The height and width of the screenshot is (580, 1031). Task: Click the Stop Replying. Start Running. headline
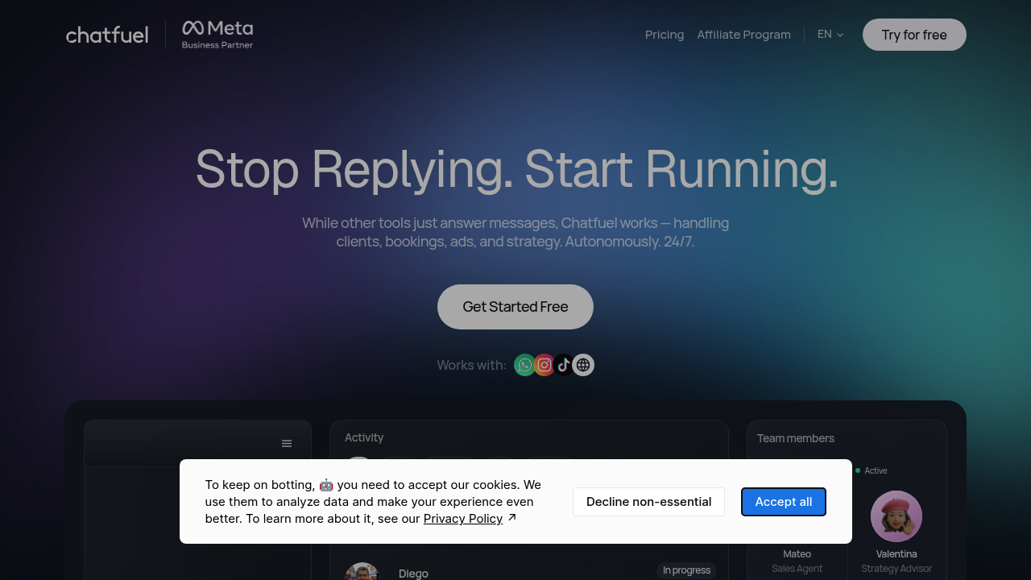(x=516, y=169)
